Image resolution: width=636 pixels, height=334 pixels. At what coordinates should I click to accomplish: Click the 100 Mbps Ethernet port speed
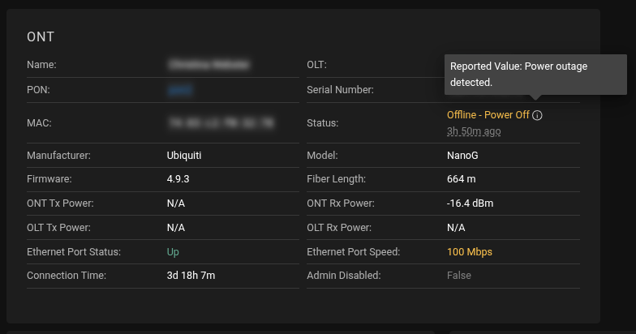coord(469,252)
